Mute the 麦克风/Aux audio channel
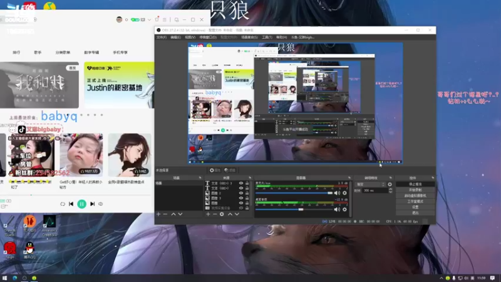This screenshot has width=501, height=282. coord(337,193)
